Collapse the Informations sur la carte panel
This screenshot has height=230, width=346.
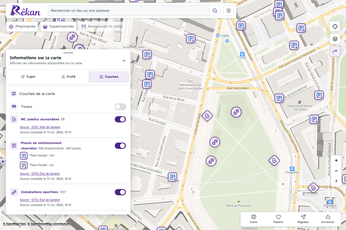(x=124, y=60)
